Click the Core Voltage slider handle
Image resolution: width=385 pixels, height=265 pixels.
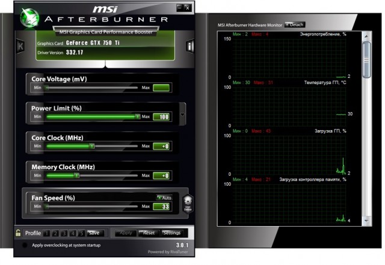46,88
